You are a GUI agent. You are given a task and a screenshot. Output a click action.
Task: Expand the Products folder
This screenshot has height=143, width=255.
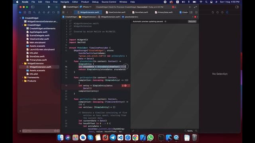(x=23, y=81)
